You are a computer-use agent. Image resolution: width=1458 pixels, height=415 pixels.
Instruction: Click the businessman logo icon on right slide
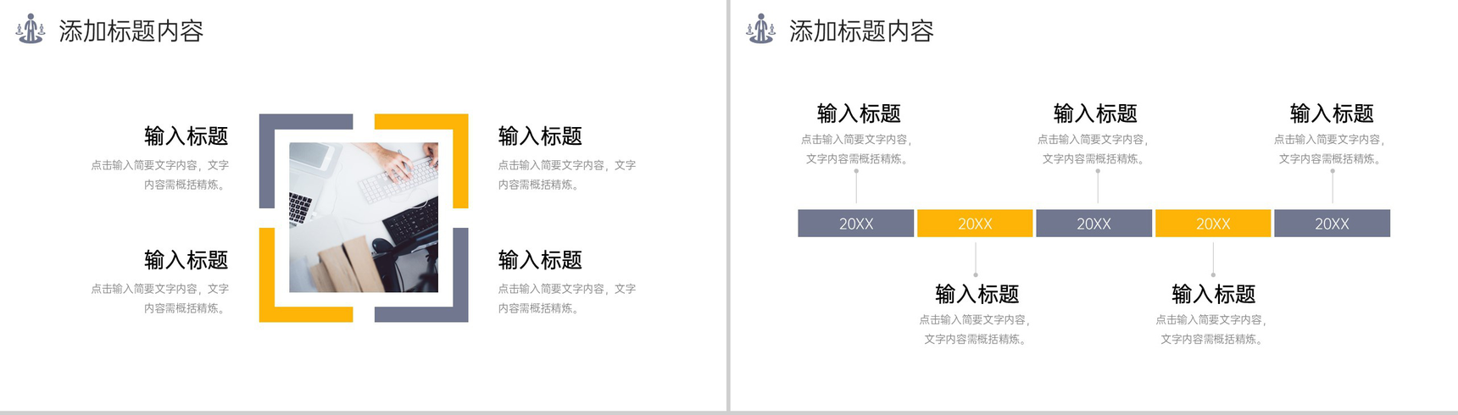point(760,29)
